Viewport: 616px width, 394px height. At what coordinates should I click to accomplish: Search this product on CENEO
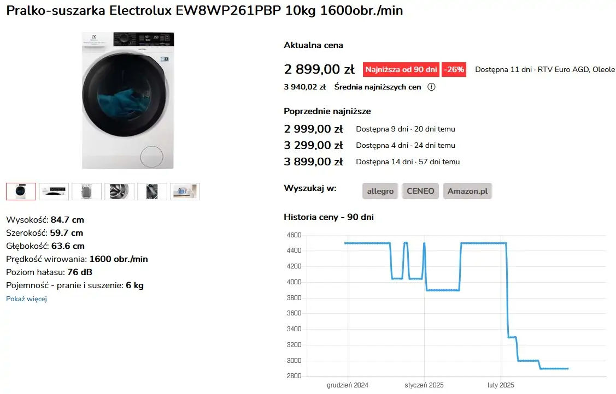[420, 191]
